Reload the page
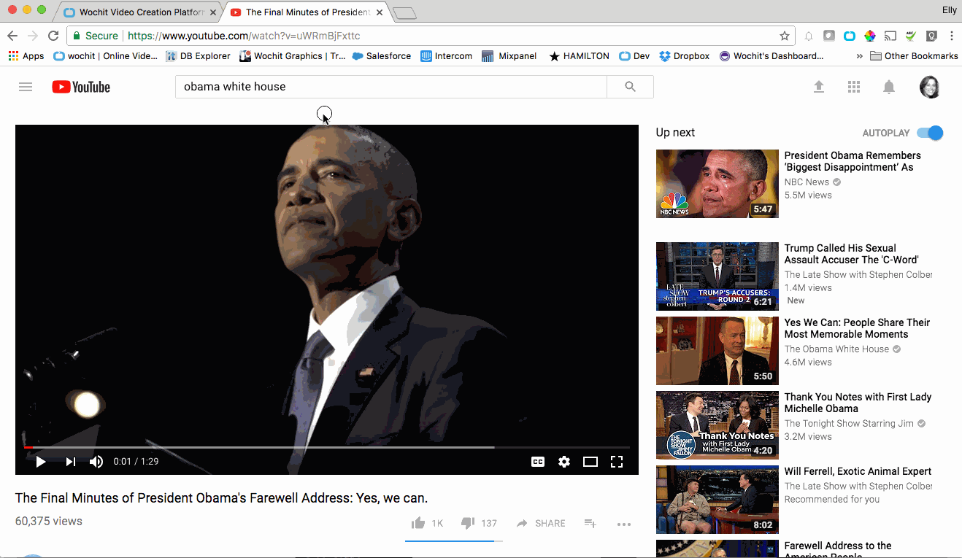This screenshot has width=962, height=558. 53,36
